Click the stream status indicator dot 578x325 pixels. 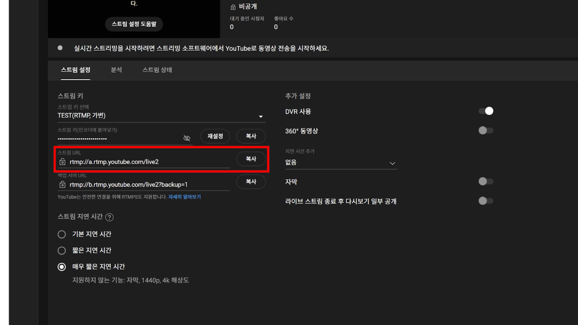60,48
